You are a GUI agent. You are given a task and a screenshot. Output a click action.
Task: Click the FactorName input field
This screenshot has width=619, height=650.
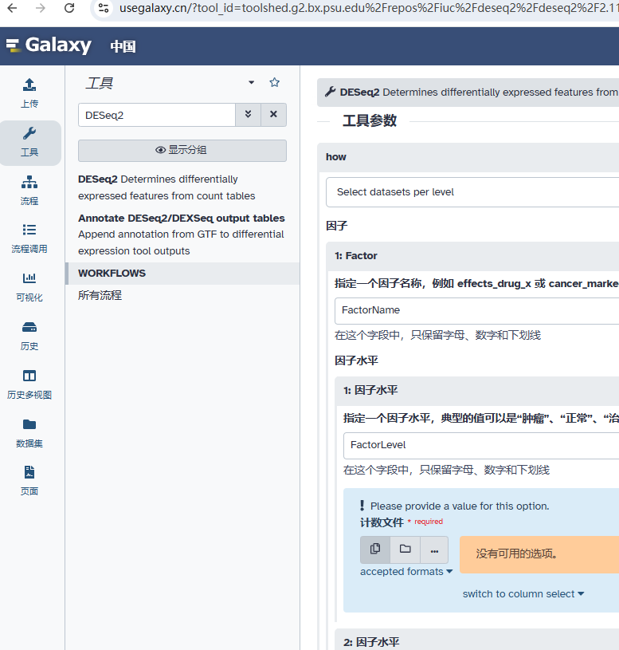click(x=476, y=310)
